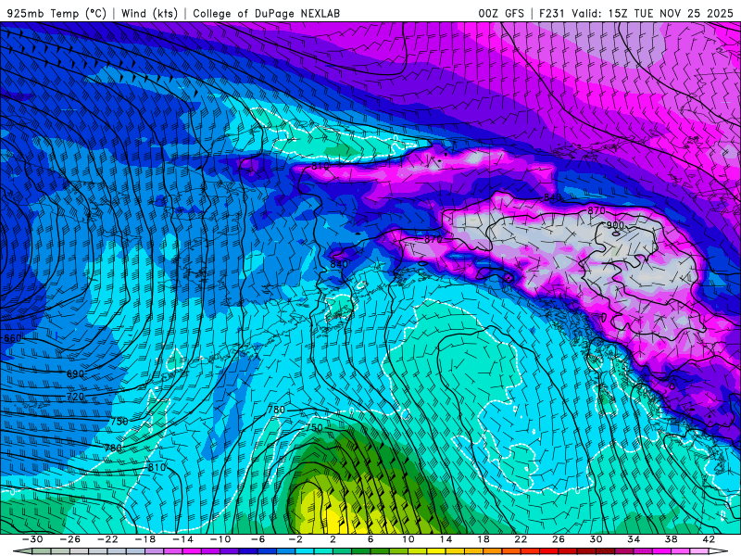The height and width of the screenshot is (556, 741).
Task: Select the 26 label on the color scale
Action: point(559,539)
